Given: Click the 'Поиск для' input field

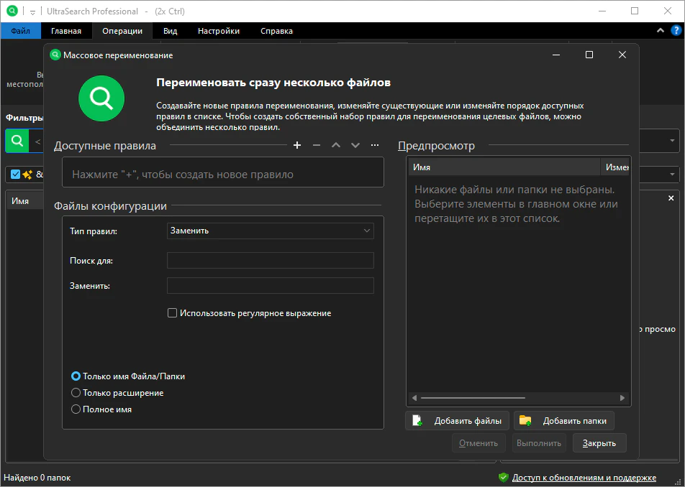Looking at the screenshot, I should [x=270, y=261].
